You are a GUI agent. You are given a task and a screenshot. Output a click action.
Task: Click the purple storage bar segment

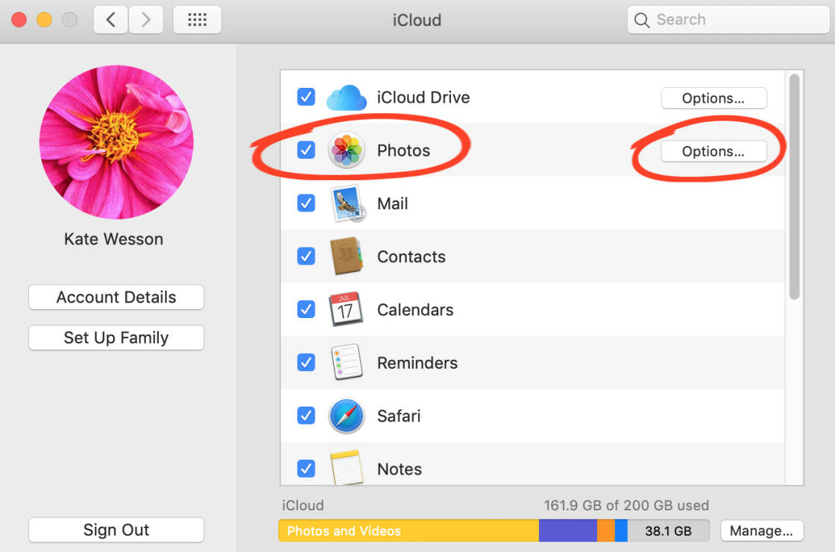[567, 530]
